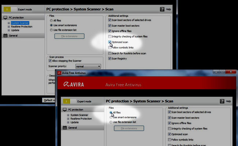The height and width of the screenshot is (146, 238).
Task: Toggle Optimized scan in front window
Action: coord(170,134)
